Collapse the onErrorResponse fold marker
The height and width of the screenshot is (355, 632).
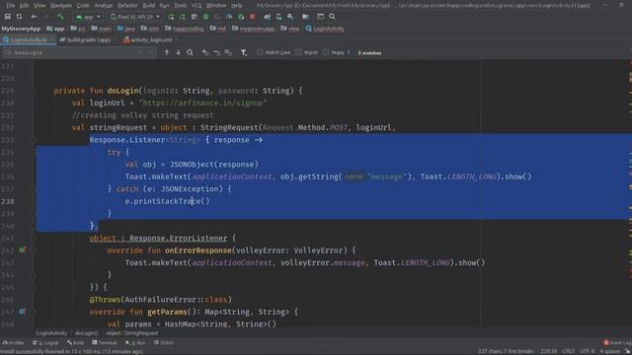(34, 249)
